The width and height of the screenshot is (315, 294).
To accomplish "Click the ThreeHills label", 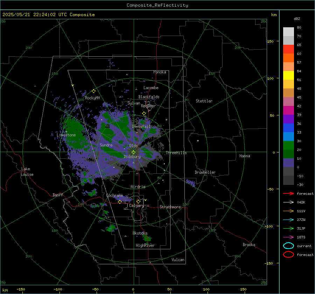I will click(176, 153).
